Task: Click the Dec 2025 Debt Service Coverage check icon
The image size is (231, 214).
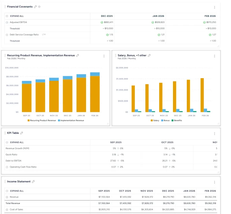Action: tap(107, 35)
